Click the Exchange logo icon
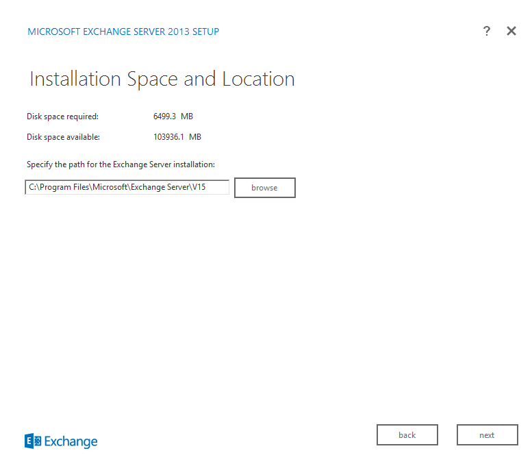 coord(33,441)
